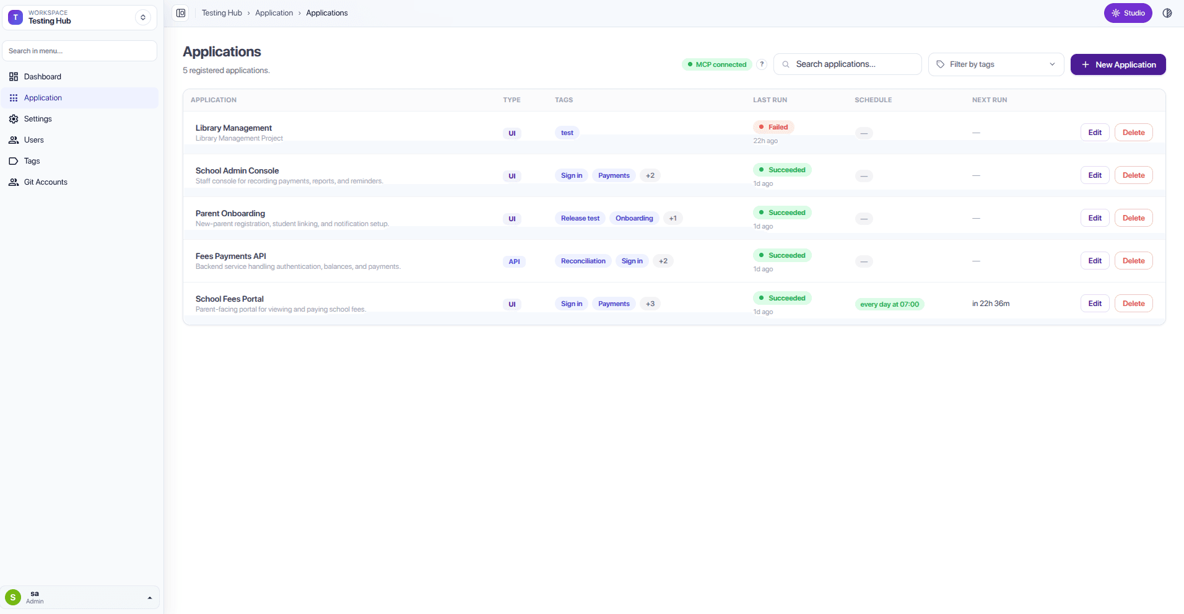Open the Fees Payments API name
The height and width of the screenshot is (614, 1184).
(231, 257)
